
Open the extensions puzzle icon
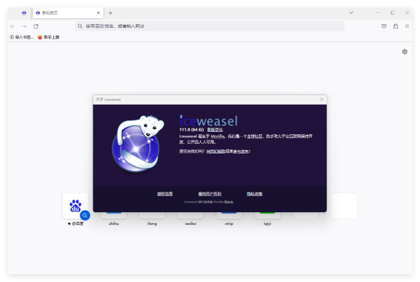(396, 26)
